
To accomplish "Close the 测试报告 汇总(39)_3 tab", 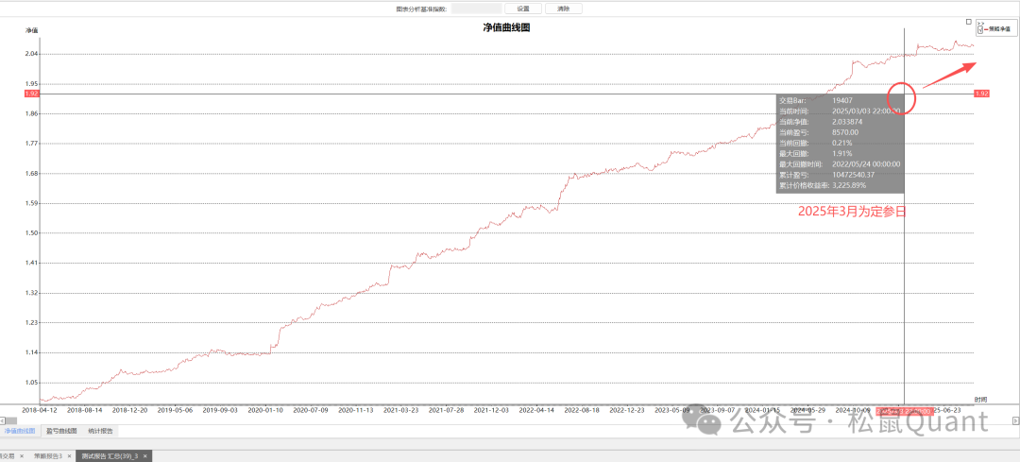I will point(145,455).
